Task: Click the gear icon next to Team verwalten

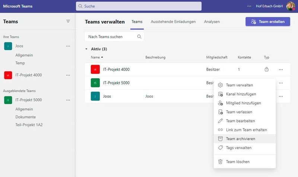Action: tap(220, 85)
